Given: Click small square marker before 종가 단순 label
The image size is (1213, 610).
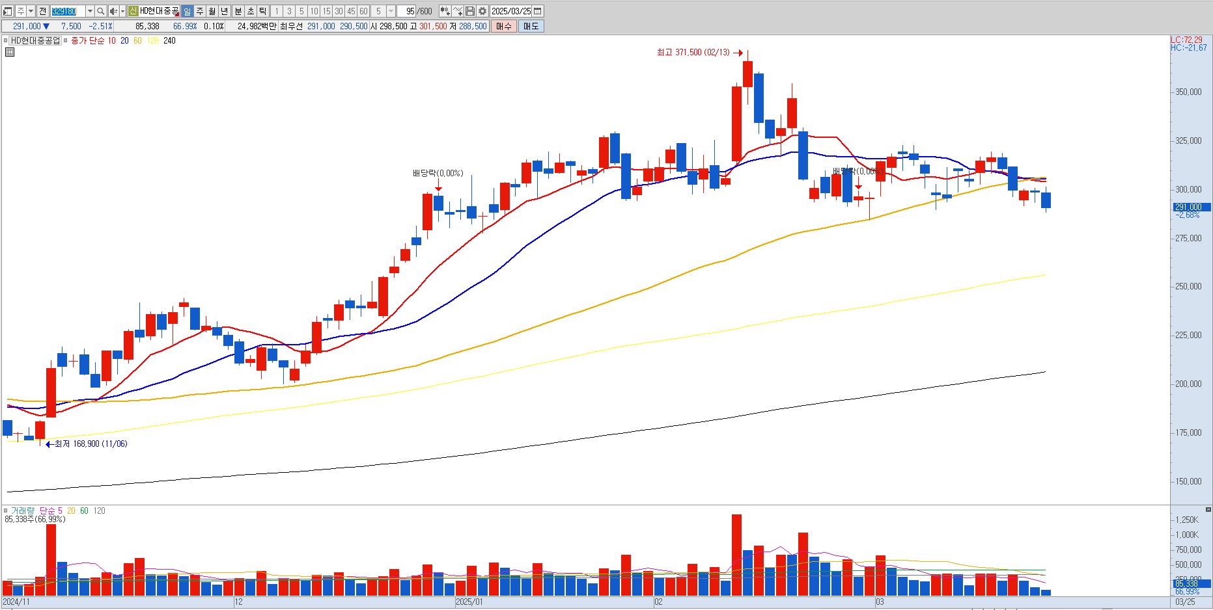Looking at the screenshot, I should [66, 40].
